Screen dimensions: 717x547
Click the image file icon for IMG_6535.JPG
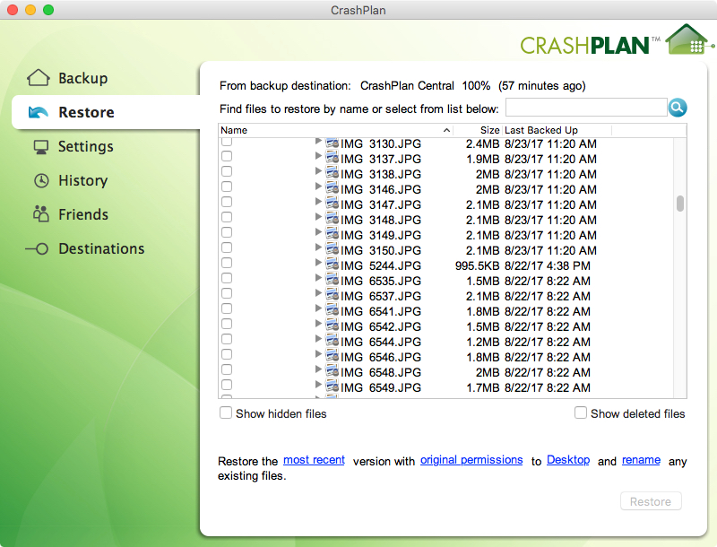(333, 280)
